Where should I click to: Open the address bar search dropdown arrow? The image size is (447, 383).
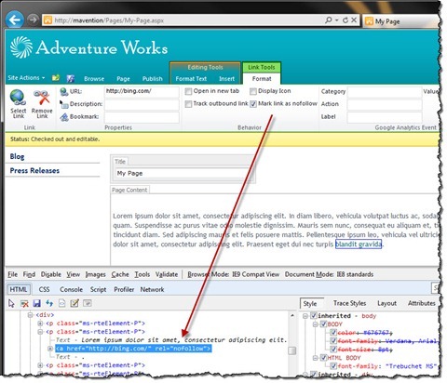pos(336,20)
